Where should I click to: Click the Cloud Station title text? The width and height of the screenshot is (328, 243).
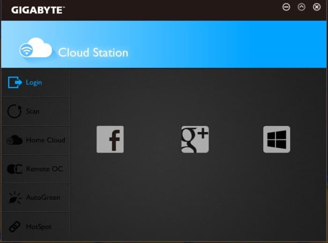pyautogui.click(x=93, y=52)
